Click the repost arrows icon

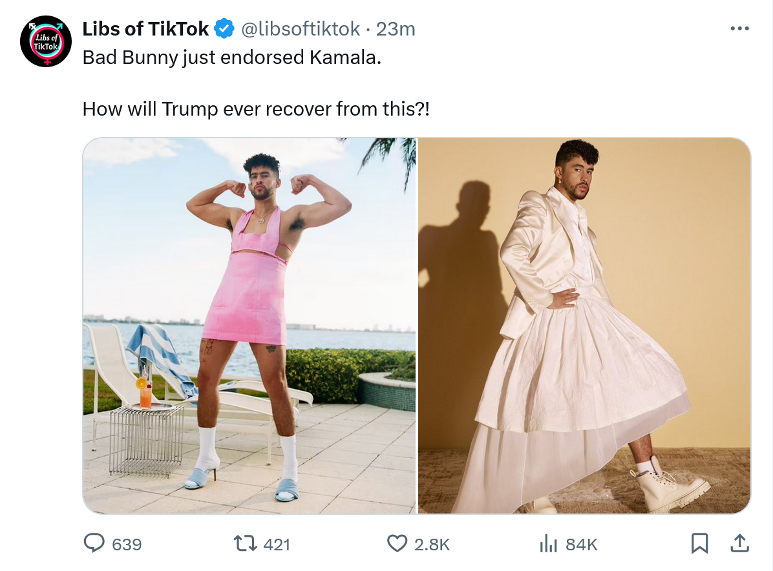245,543
